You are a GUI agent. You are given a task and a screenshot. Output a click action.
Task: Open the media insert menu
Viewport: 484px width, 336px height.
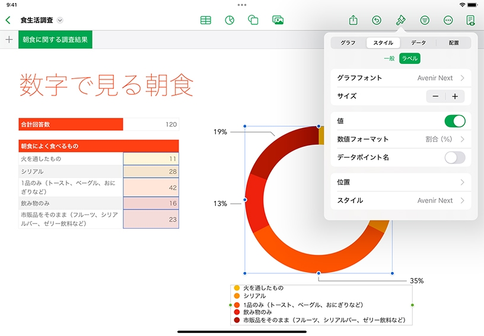point(278,20)
